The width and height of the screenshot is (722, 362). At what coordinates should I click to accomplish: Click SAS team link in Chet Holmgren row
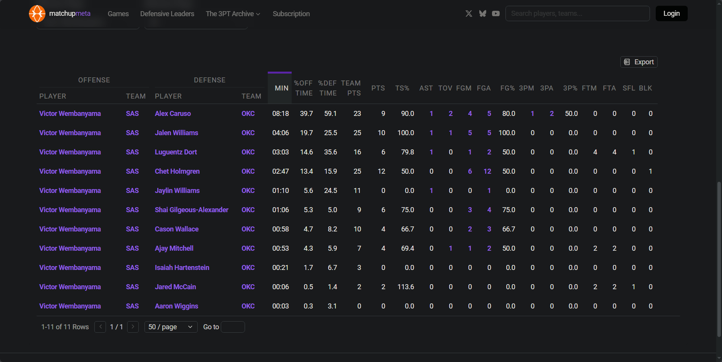pyautogui.click(x=132, y=171)
